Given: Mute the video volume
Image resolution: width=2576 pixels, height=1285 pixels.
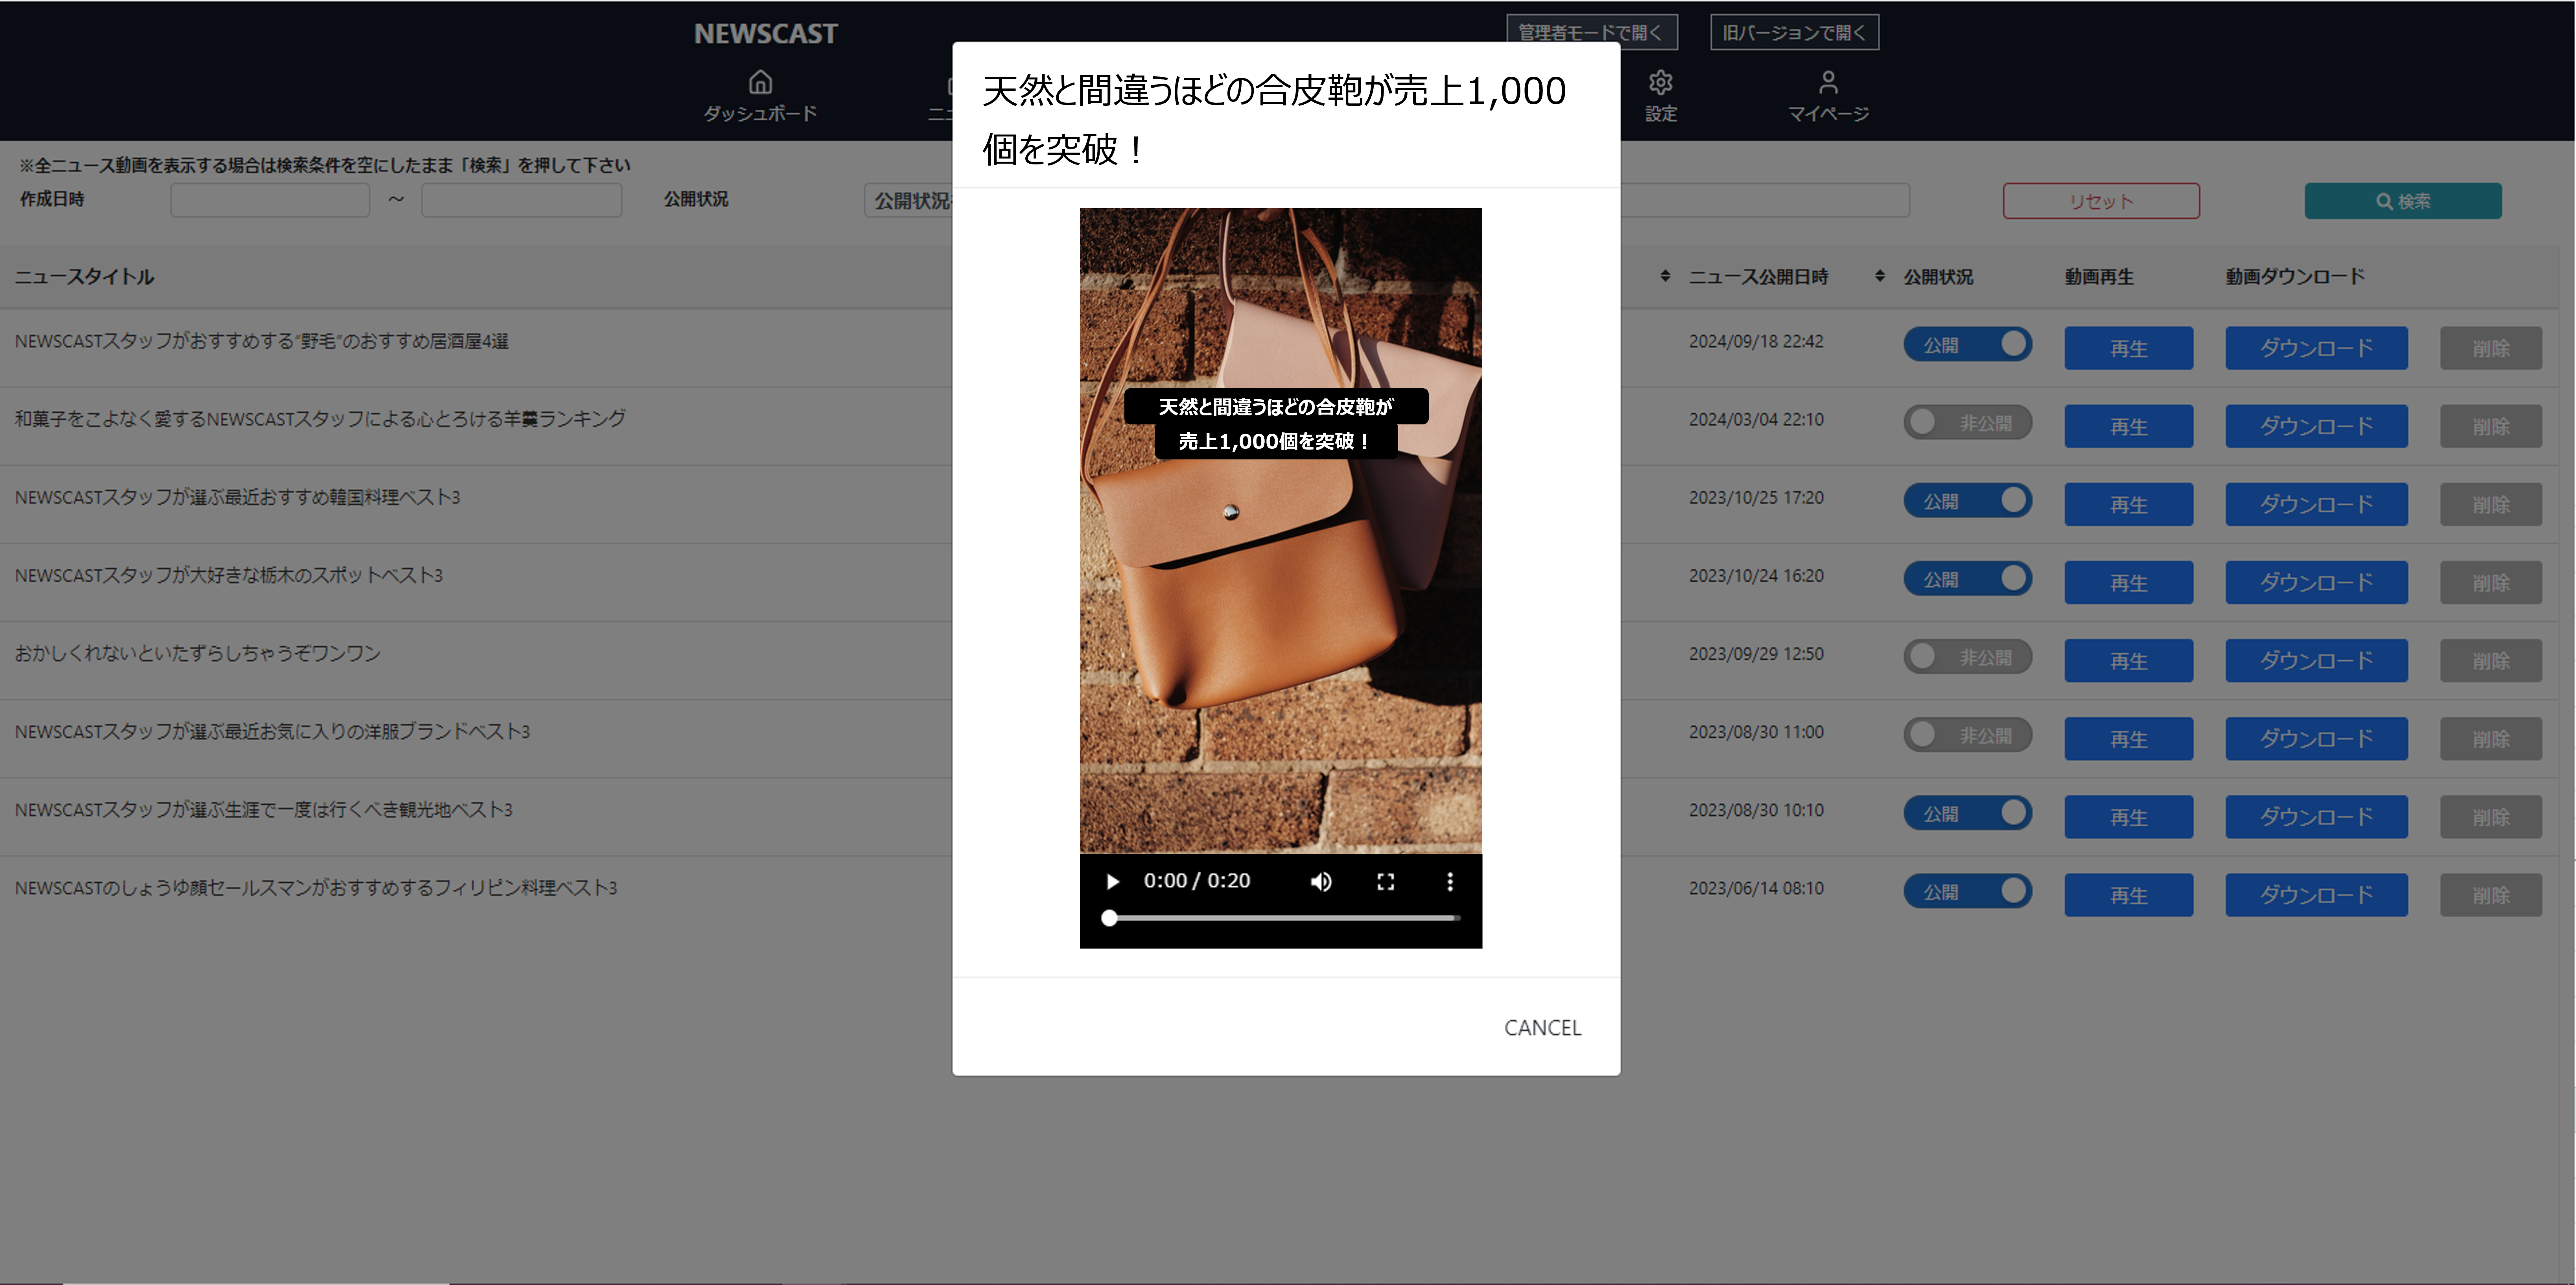Looking at the screenshot, I should click(x=1321, y=881).
